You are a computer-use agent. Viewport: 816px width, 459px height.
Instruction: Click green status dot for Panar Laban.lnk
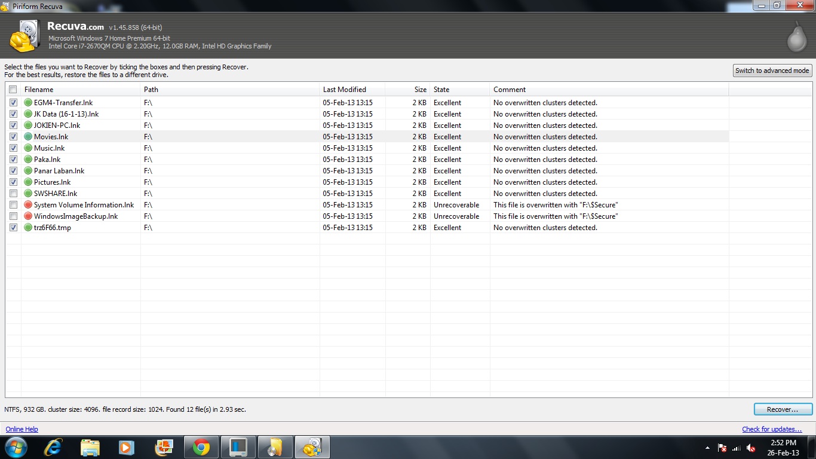(28, 171)
